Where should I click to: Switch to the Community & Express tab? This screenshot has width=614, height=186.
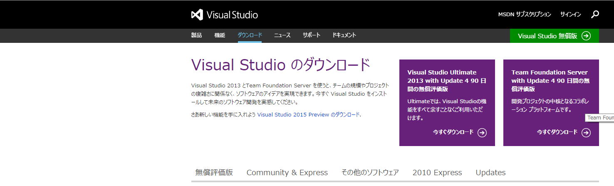coord(287,172)
